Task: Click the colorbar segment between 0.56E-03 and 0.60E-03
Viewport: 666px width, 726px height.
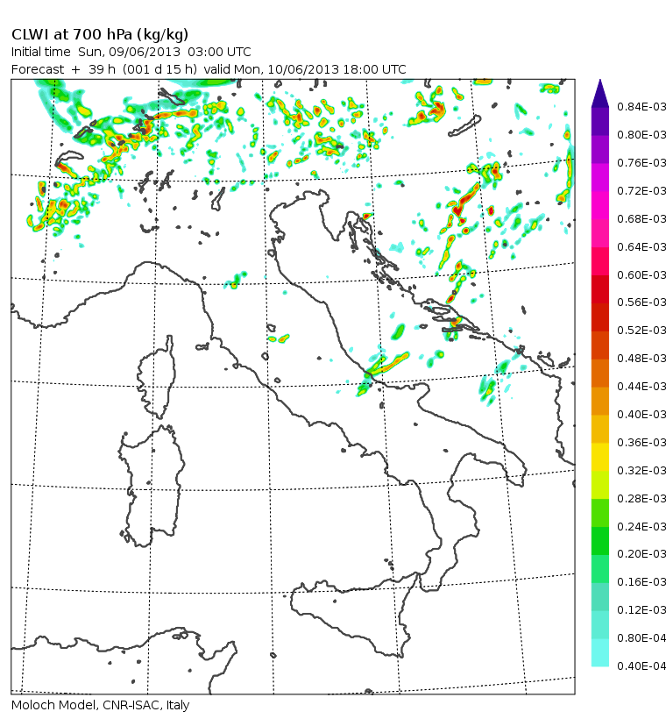Action: tap(600, 289)
